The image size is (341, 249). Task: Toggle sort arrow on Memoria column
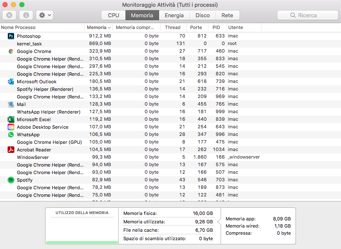point(109,28)
